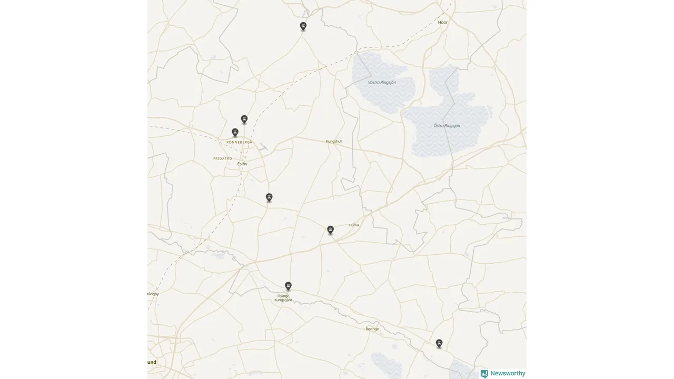Click the Hurva place label
The image size is (674, 379).
click(x=354, y=225)
